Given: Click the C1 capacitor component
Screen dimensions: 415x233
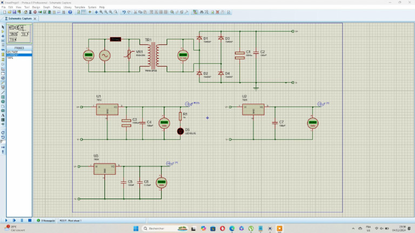Looking at the screenshot, I should [x=240, y=56].
